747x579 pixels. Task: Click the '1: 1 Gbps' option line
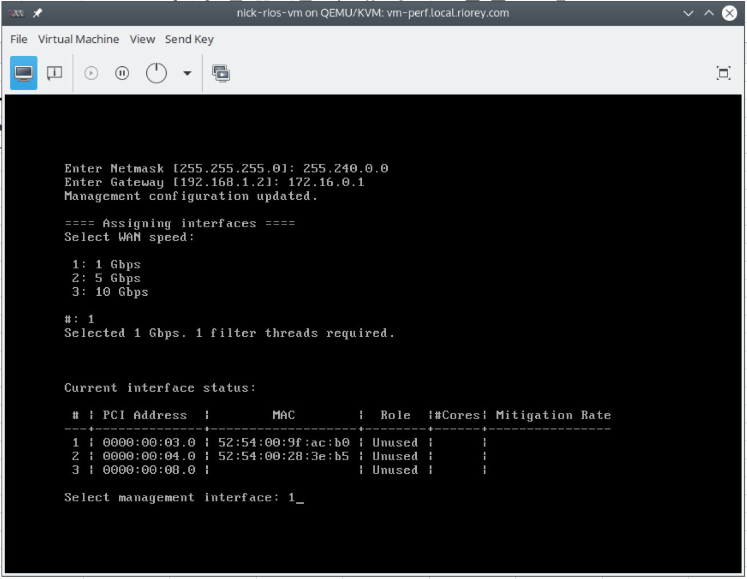(106, 264)
